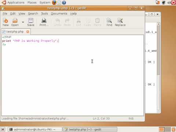Maximize the background terminal window
This screenshot has width=176, height=132.
tap(152, 14)
